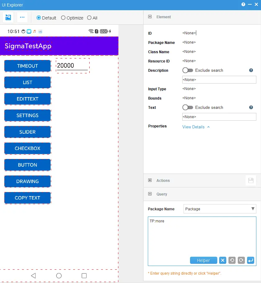Click the Text help question mark icon
The height and width of the screenshot is (283, 261).
pos(251,107)
